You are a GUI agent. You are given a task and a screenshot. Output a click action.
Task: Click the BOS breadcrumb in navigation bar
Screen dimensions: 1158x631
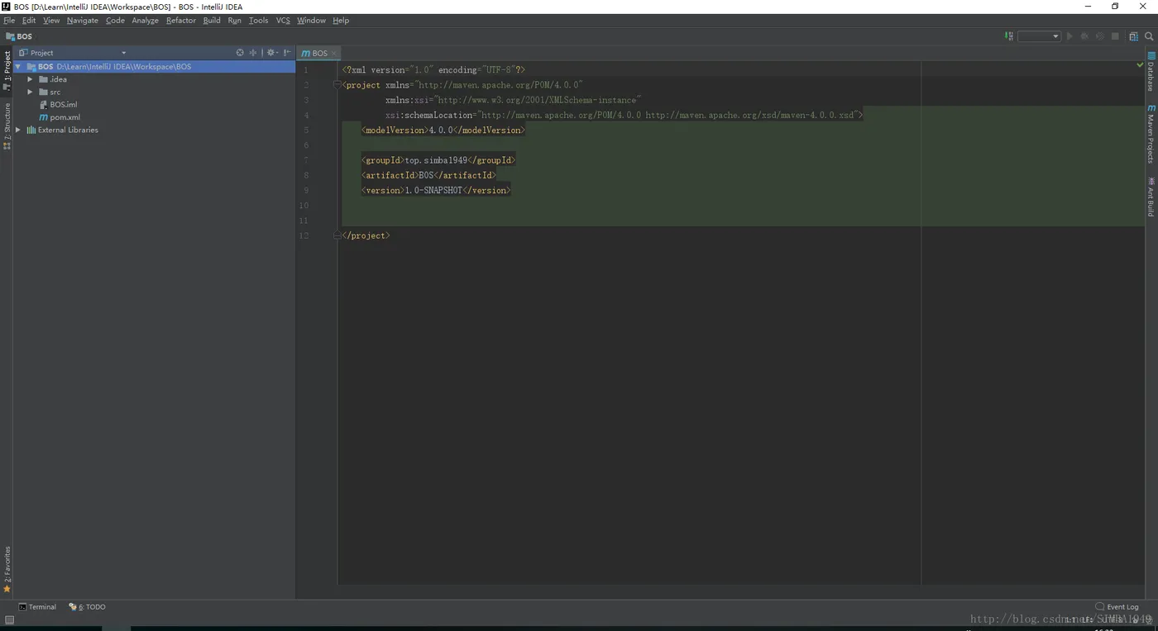[19, 36]
